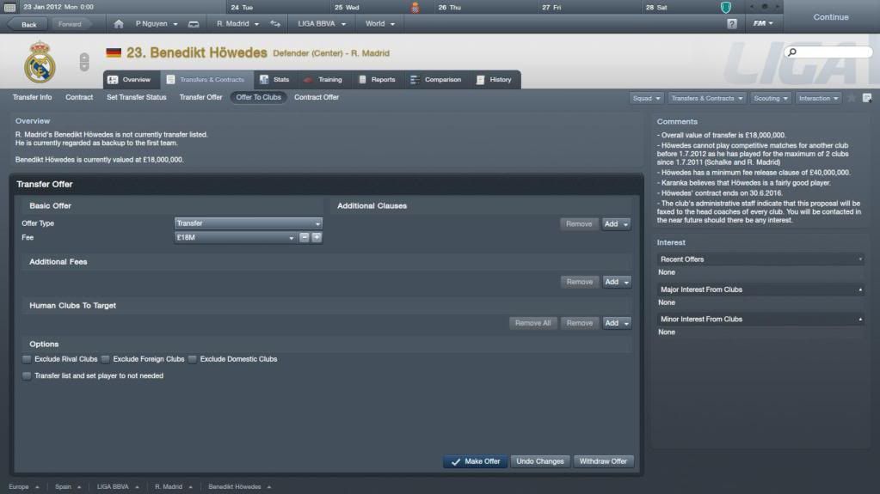Screen dimensions: 880x494
Task: Open the FM menu
Action: click(x=763, y=23)
